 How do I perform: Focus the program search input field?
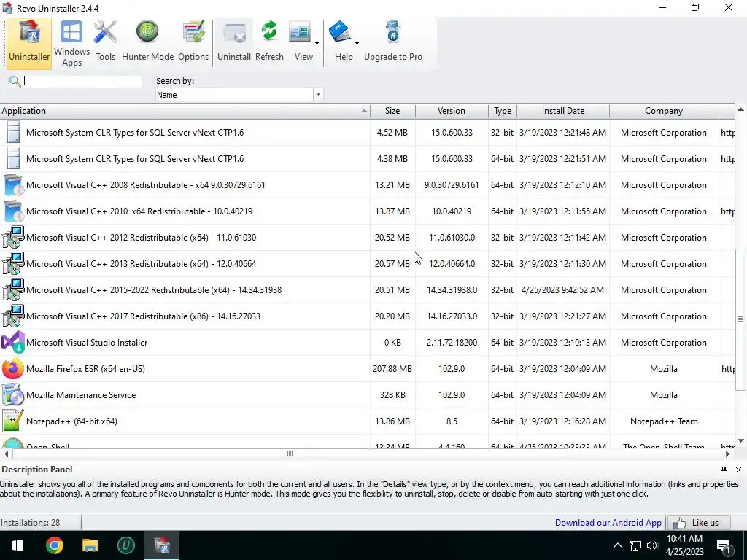pyautogui.click(x=82, y=82)
